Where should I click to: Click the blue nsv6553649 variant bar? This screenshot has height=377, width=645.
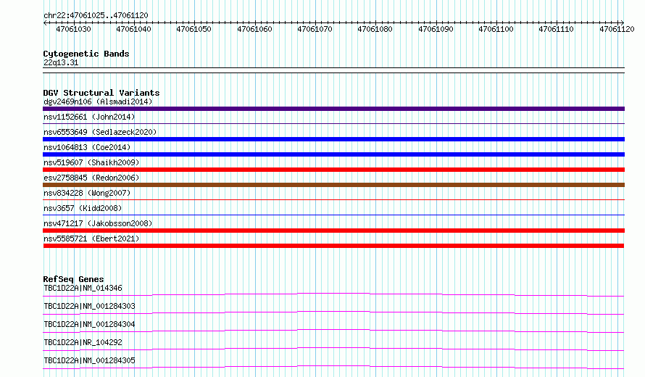(333, 139)
